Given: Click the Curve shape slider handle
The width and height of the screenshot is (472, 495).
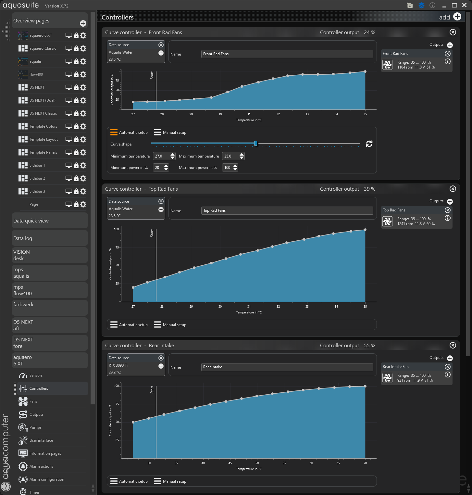Looking at the screenshot, I should click(x=256, y=143).
